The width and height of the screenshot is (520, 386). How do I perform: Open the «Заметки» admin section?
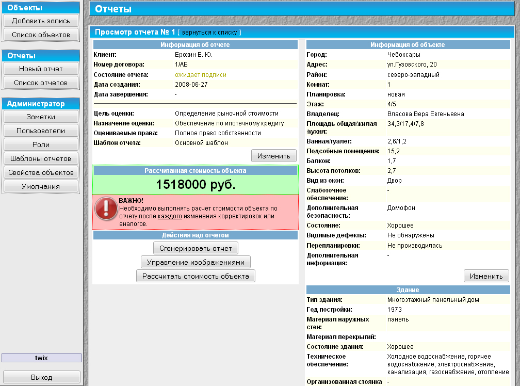(41, 116)
